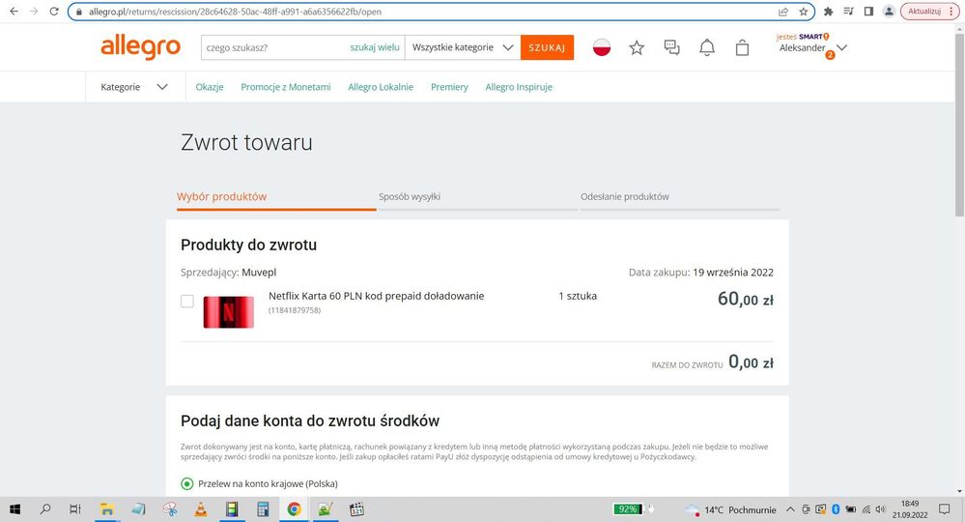Open Chrome menu next to Aktualizuj
The height and width of the screenshot is (522, 965).
click(x=951, y=11)
